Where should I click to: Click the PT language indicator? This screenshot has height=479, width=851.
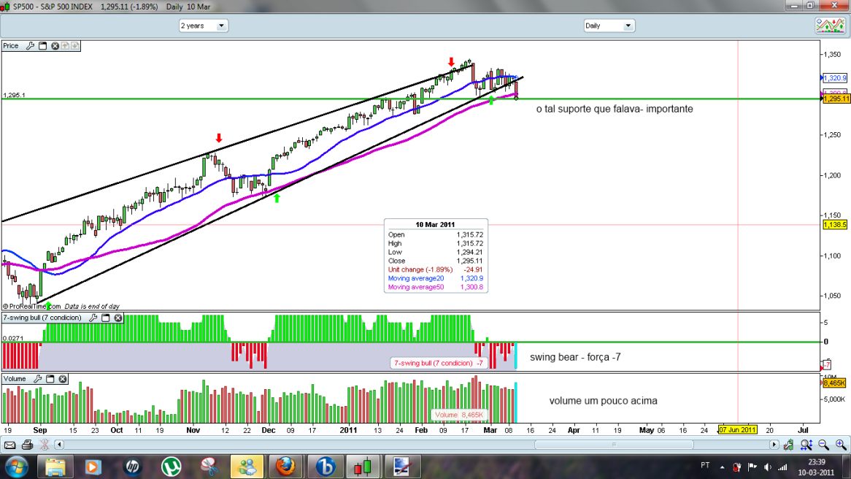(x=705, y=465)
